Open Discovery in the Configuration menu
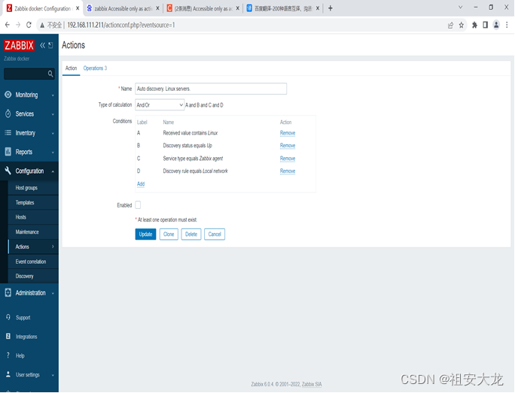 [x=24, y=276]
